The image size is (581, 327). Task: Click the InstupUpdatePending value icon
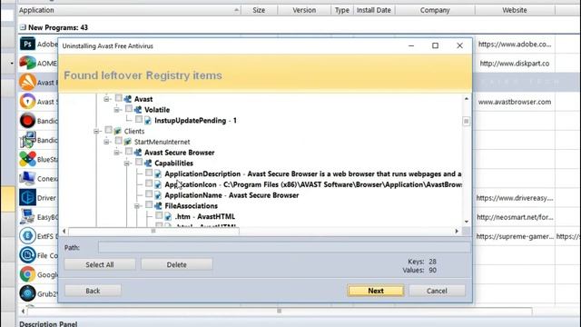pyautogui.click(x=148, y=121)
